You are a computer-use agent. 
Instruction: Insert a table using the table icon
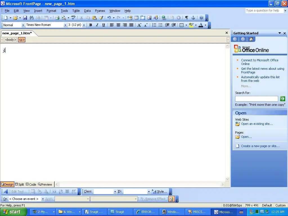click(136, 18)
